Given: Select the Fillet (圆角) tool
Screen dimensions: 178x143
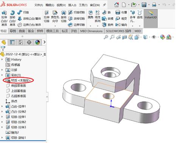Looking at the screenshot, I should (90, 15).
